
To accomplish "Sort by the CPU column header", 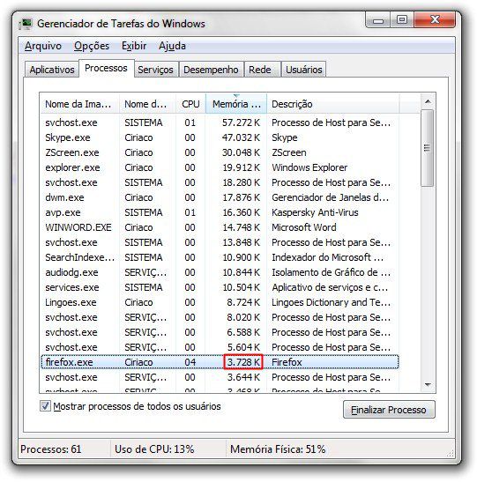I will [x=190, y=104].
